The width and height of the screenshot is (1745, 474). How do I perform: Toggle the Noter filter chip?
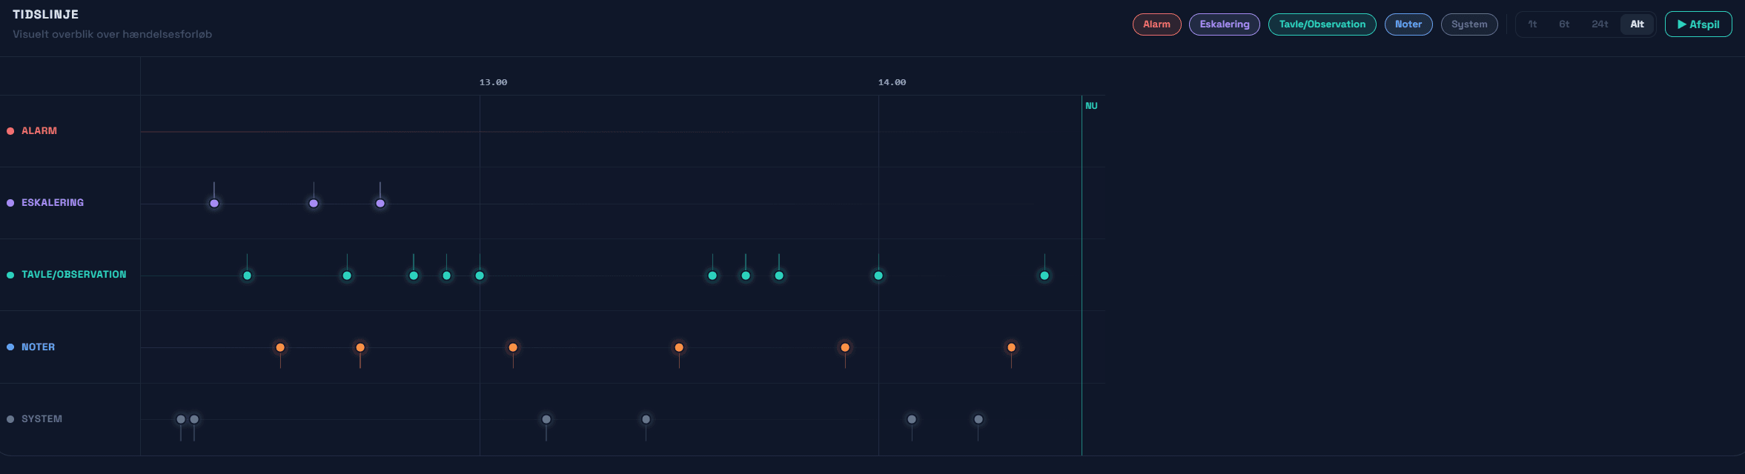1408,24
